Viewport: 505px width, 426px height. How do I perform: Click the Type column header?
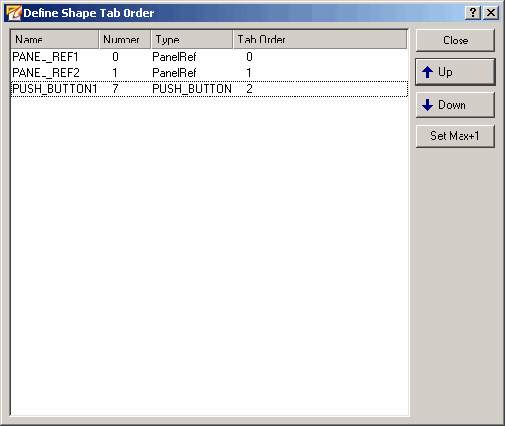pyautogui.click(x=193, y=40)
